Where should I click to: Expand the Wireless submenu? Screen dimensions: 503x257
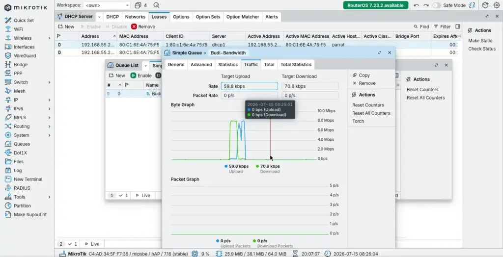pos(50,38)
